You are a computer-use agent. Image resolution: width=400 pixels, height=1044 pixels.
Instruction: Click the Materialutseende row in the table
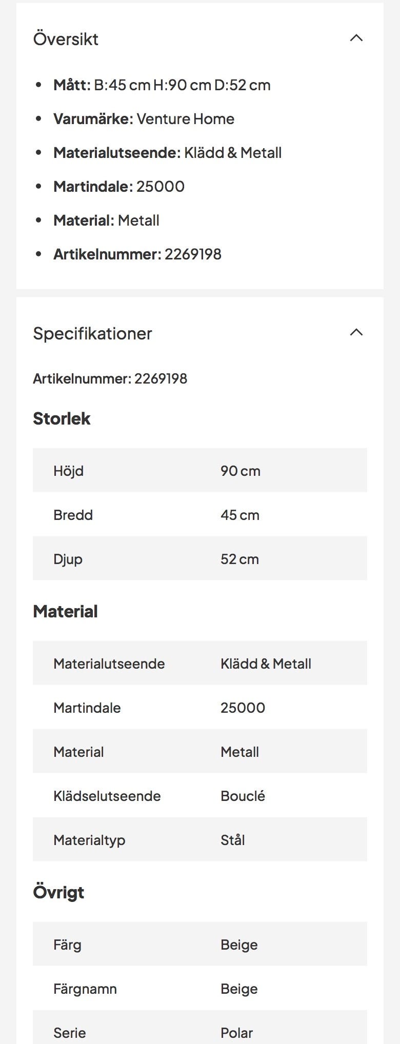click(200, 664)
